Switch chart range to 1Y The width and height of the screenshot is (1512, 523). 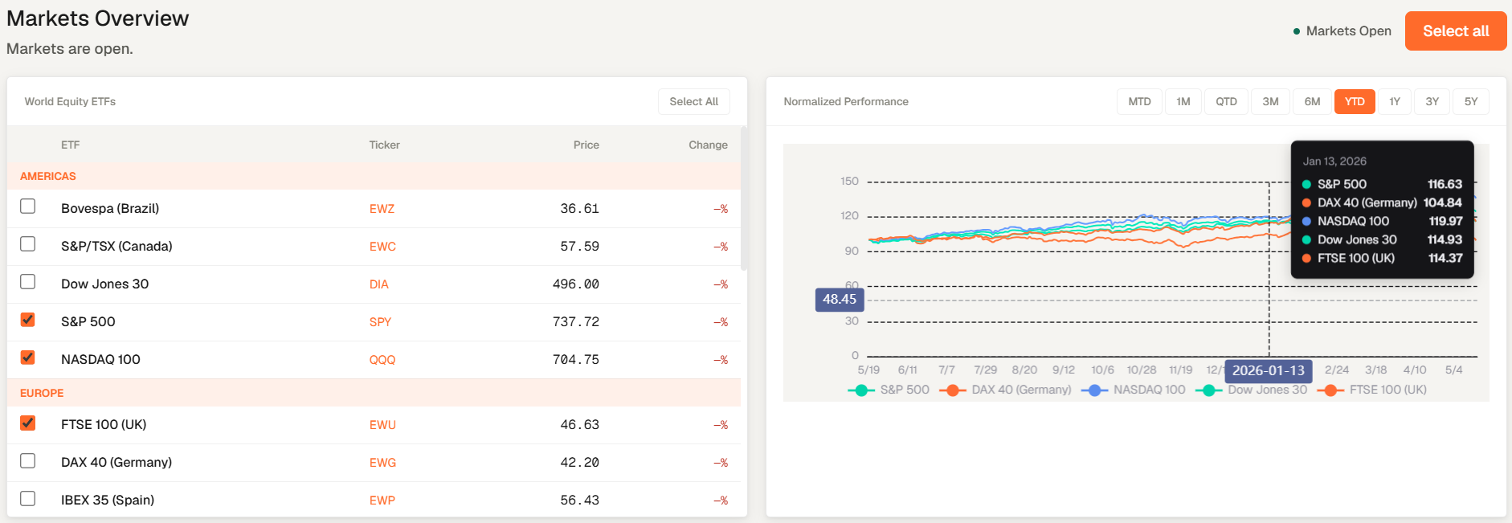1395,101
